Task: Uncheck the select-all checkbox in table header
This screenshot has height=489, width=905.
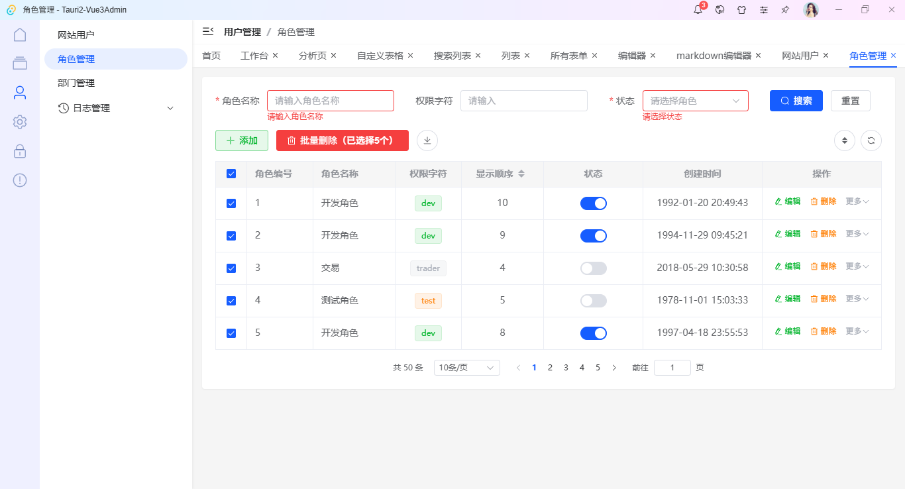Action: [231, 173]
